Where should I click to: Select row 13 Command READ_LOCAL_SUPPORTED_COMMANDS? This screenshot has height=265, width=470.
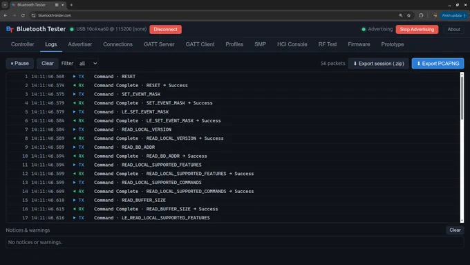click(x=233, y=183)
